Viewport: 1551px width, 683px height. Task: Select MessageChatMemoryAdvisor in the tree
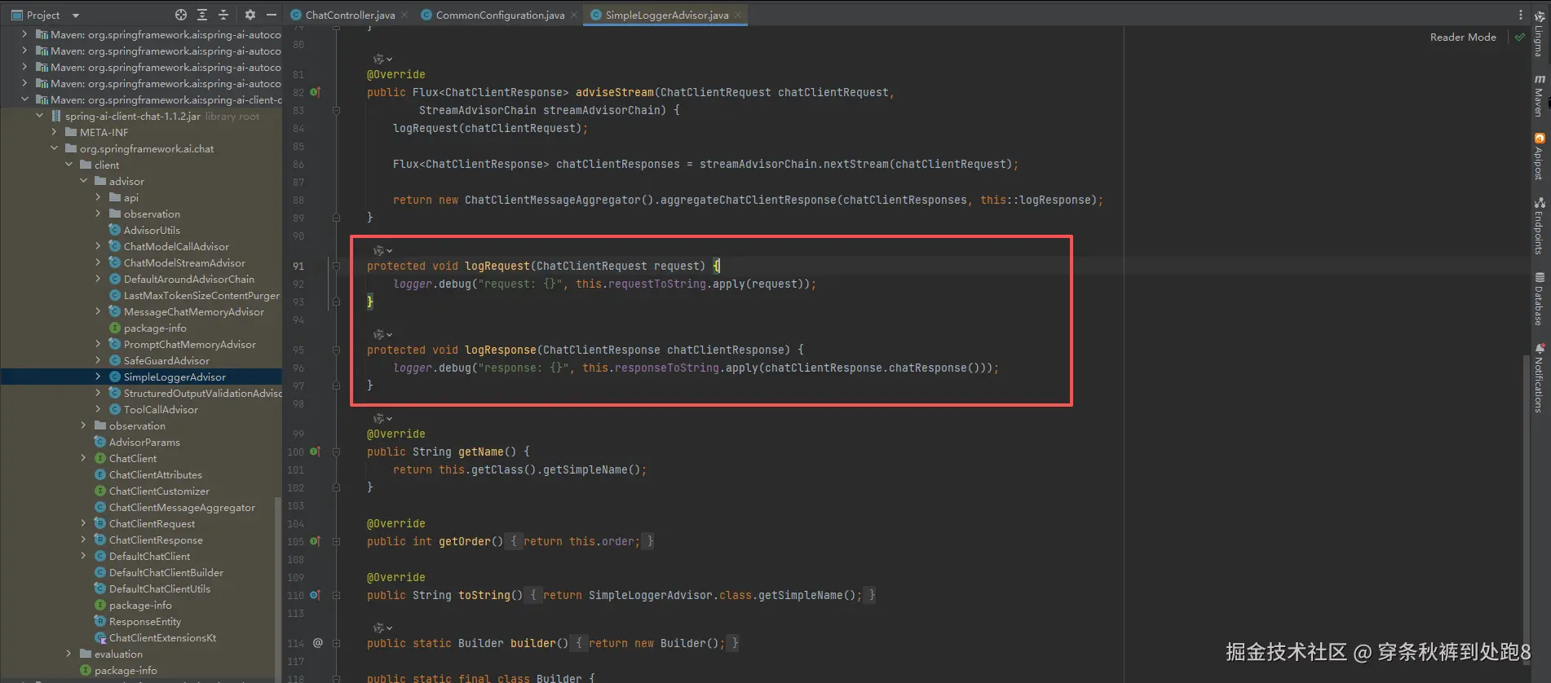point(193,311)
